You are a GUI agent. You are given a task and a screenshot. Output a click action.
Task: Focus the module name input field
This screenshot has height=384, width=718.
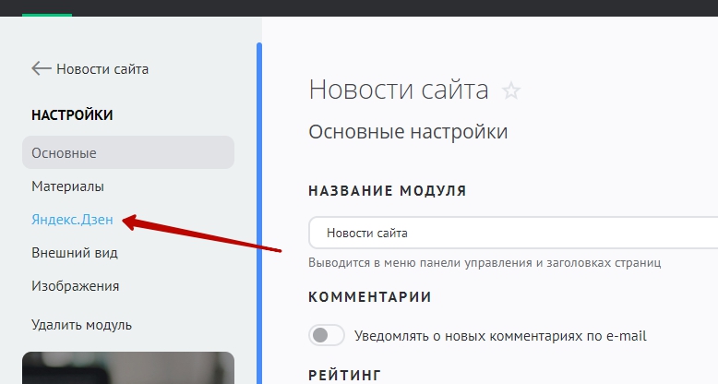512,233
